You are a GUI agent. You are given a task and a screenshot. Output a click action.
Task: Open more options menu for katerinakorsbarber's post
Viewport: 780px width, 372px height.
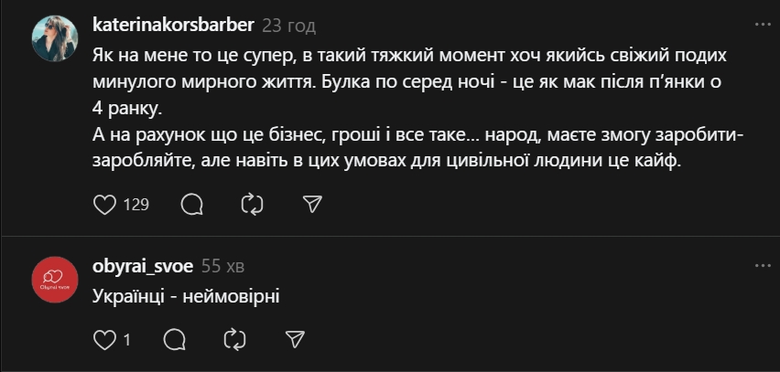(x=762, y=24)
